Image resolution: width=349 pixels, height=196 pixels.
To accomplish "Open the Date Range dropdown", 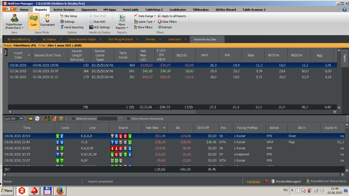I will (x=145, y=16).
